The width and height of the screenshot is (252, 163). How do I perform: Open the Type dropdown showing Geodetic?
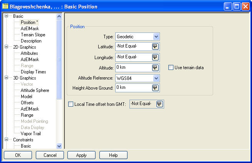[156, 37]
